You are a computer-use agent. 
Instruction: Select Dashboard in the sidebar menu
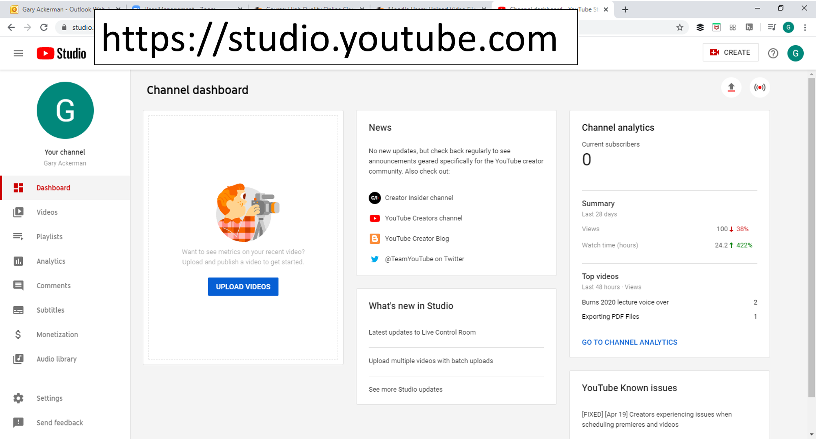pos(53,188)
